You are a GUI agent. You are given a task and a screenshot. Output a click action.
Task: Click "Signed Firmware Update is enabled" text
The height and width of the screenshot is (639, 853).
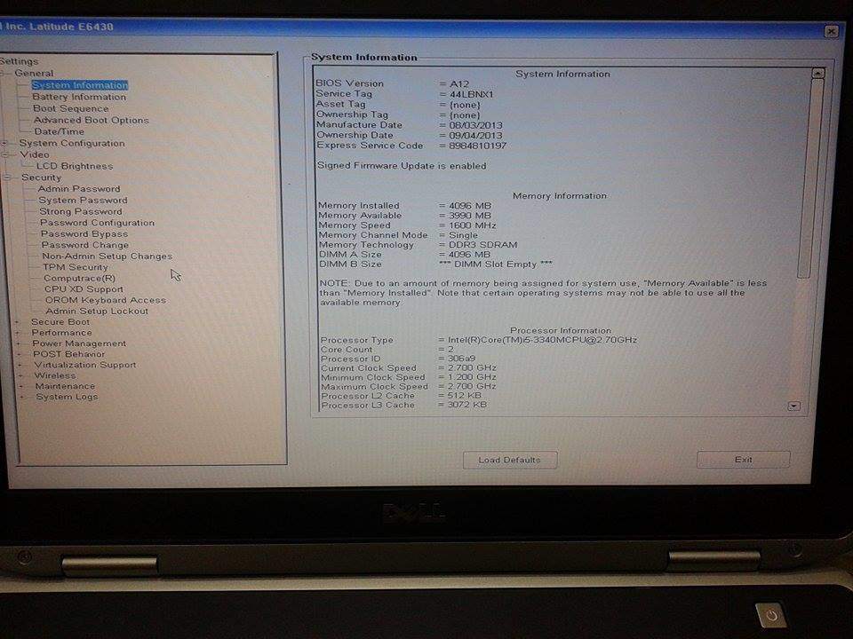[402, 166]
